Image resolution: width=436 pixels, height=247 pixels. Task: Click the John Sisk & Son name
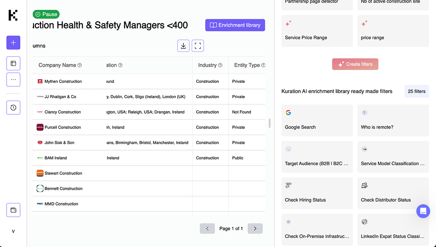60,143
